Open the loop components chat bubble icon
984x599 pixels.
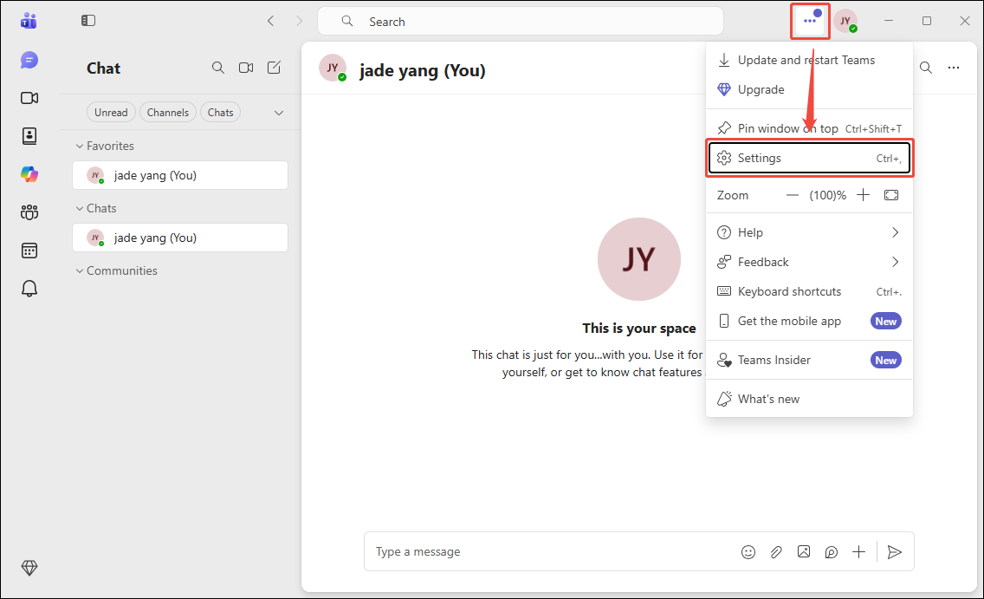point(831,552)
